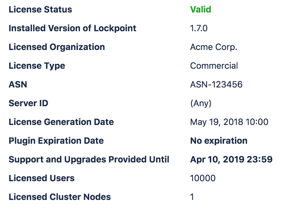The height and width of the screenshot is (209, 282).
Task: Select the Plugin Expiration Date label
Action: (56, 141)
